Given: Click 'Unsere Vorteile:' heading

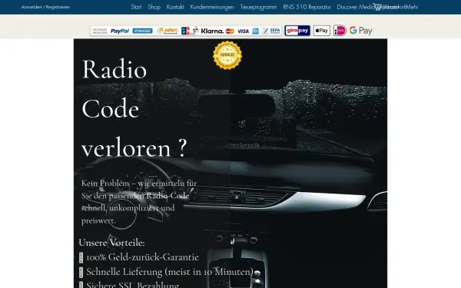Looking at the screenshot, I should click(111, 243).
